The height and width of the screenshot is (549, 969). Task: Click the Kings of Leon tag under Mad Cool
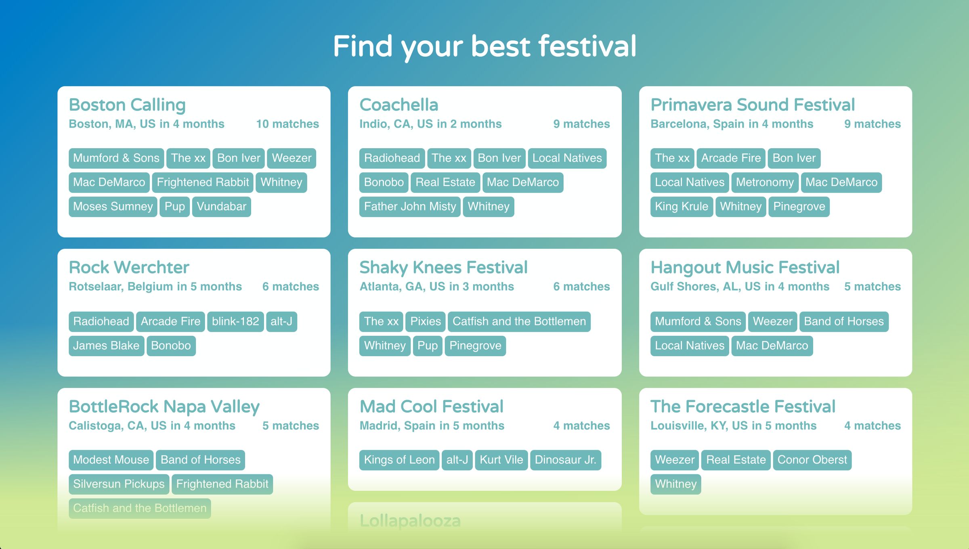click(x=399, y=460)
